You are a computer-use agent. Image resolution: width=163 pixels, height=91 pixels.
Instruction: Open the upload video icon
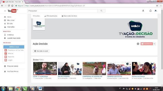coord(143,11)
